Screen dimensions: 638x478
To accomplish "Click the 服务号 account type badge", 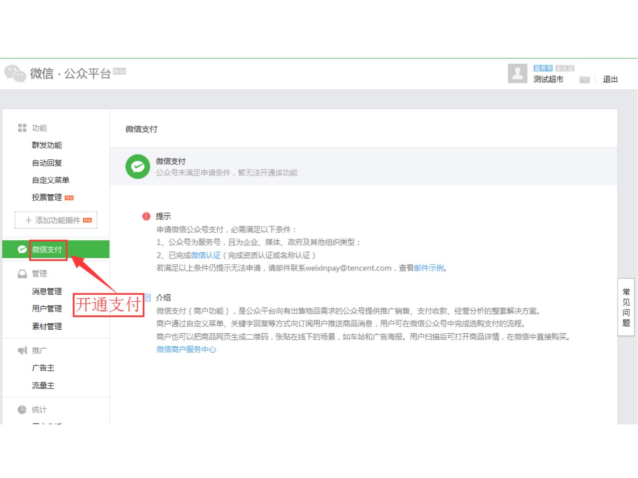I will point(543,68).
